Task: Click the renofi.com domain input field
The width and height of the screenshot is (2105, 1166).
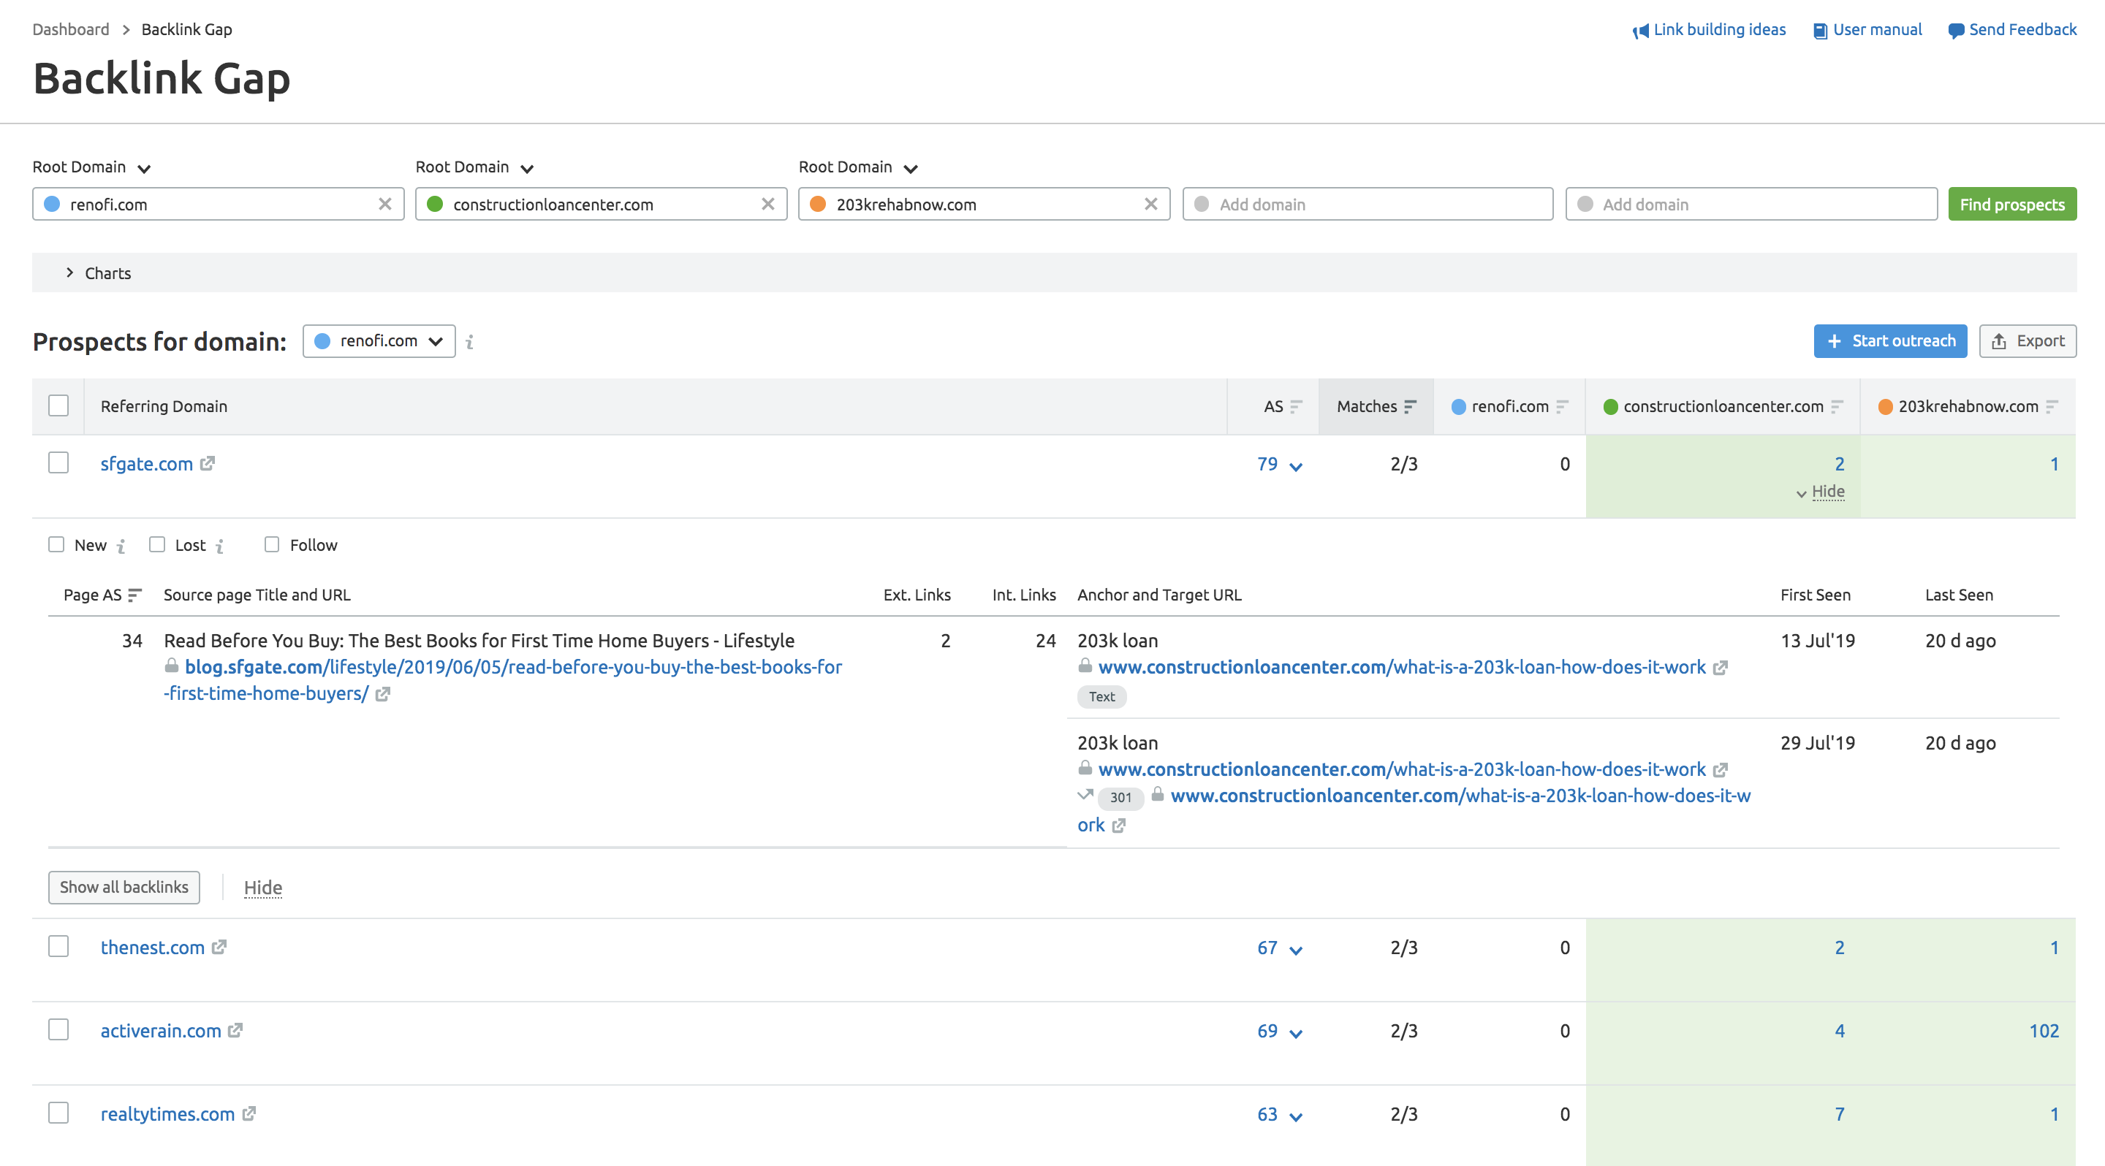Action: (219, 204)
